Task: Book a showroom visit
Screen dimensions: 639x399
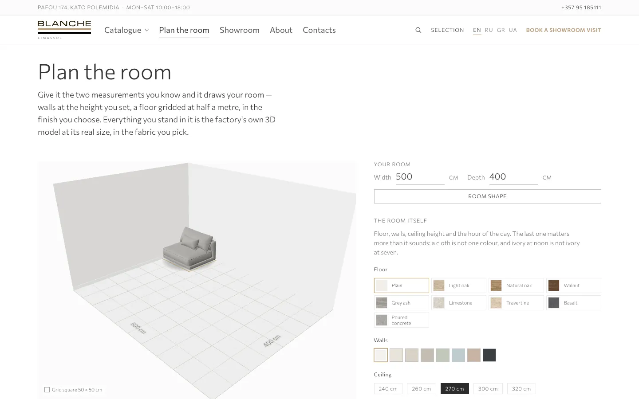Action: click(x=564, y=30)
